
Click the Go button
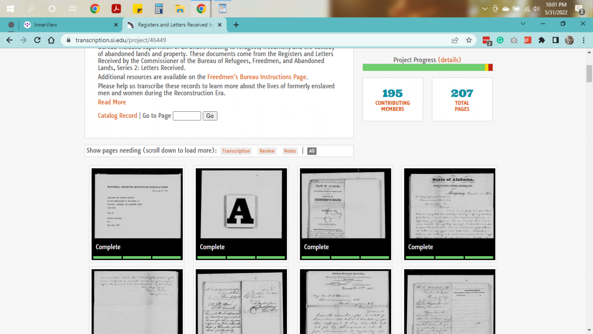pos(210,116)
